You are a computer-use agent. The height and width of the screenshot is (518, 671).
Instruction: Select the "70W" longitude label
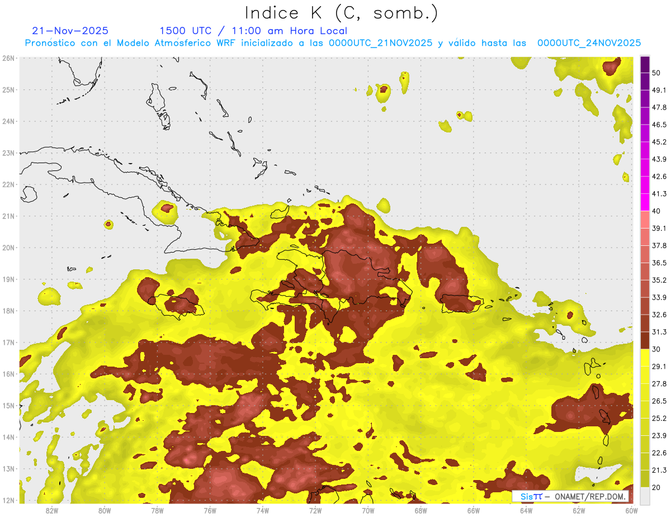(x=368, y=510)
